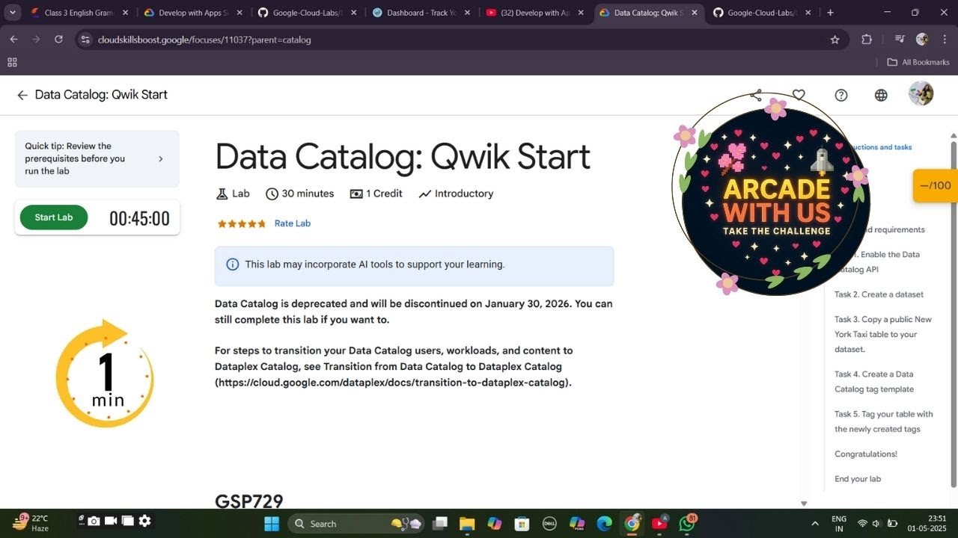Add lab to favorites with heart icon
This screenshot has width=958, height=538.
(799, 95)
